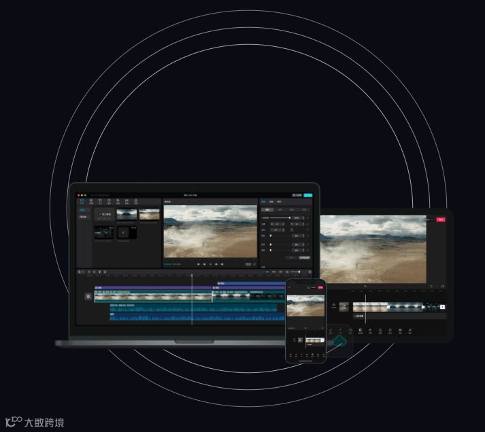Select the dark city clip thumbnail in media bin
Screen dimensions: 485x432
[x=104, y=232]
